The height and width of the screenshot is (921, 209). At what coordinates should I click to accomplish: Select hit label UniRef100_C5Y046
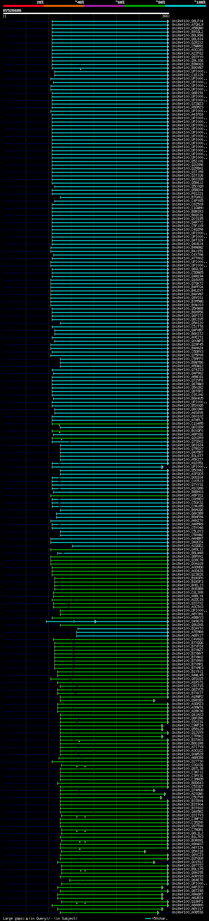coord(187,528)
